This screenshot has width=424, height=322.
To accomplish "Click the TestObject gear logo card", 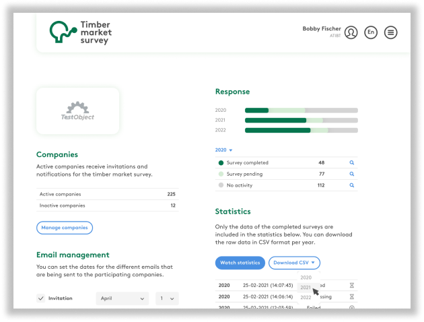I will pos(78,111).
